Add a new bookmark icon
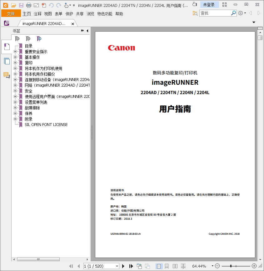Screen dimensions: 264x271 coord(28,39)
